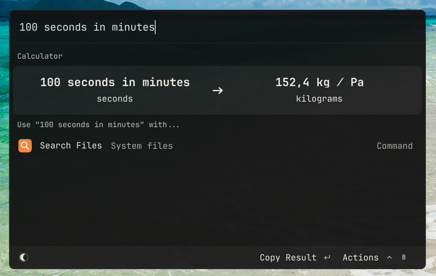436x276 pixels.
Task: Click the B key badge in footer
Action: coord(404,258)
